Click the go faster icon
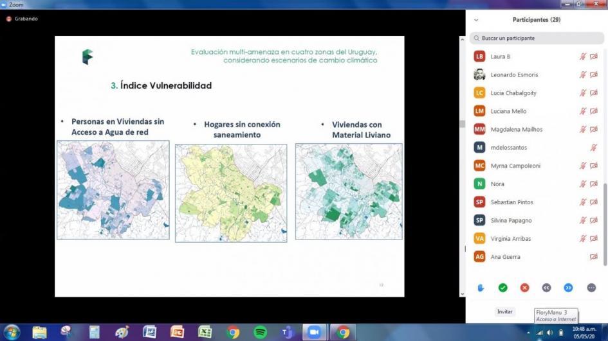Screen dimensions: 608x341 [568, 288]
